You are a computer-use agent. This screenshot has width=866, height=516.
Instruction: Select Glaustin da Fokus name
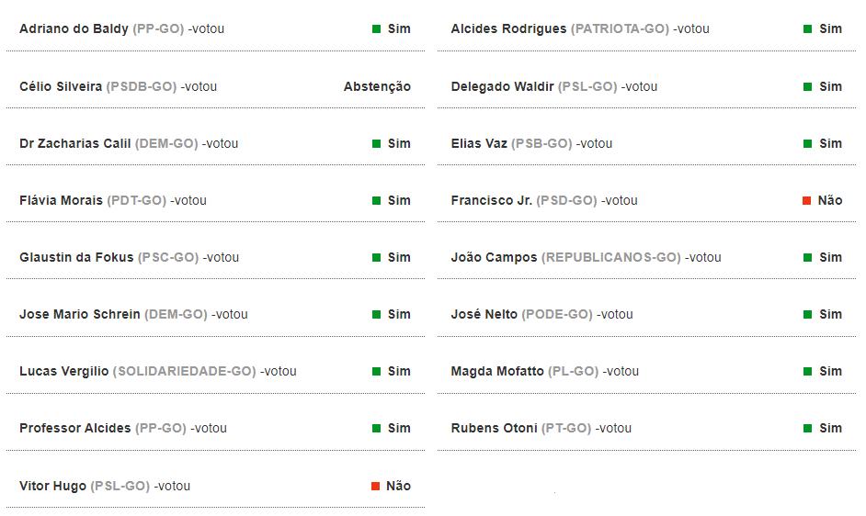point(76,257)
